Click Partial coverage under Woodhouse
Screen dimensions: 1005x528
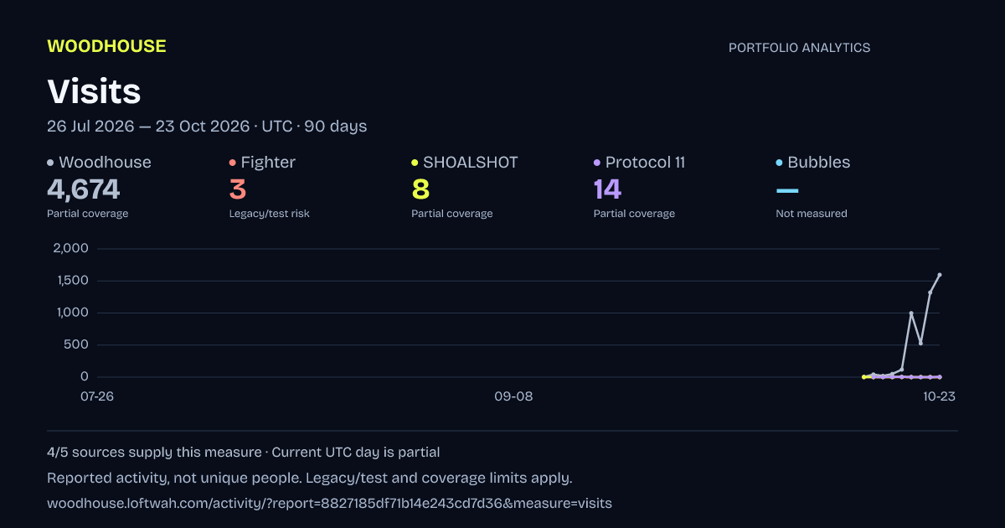coord(88,214)
